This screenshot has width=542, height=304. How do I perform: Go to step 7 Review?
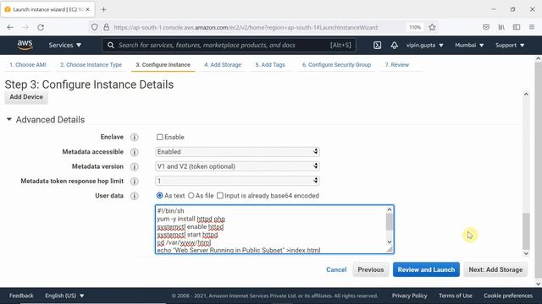coord(397,65)
